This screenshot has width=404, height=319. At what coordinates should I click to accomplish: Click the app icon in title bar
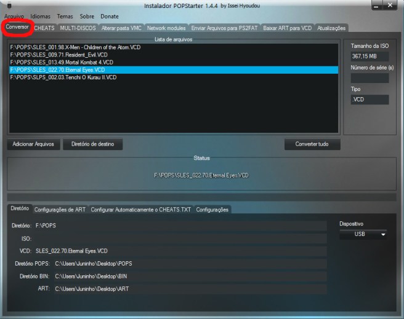click(x=8, y=6)
